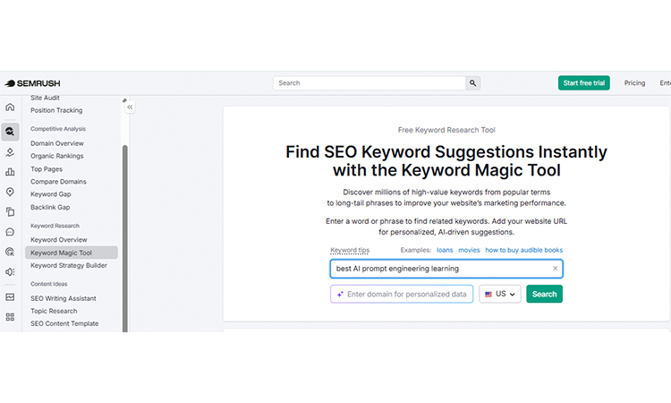Click the 'Content Ideas' section heading
This screenshot has width=671, height=403.
click(49, 284)
